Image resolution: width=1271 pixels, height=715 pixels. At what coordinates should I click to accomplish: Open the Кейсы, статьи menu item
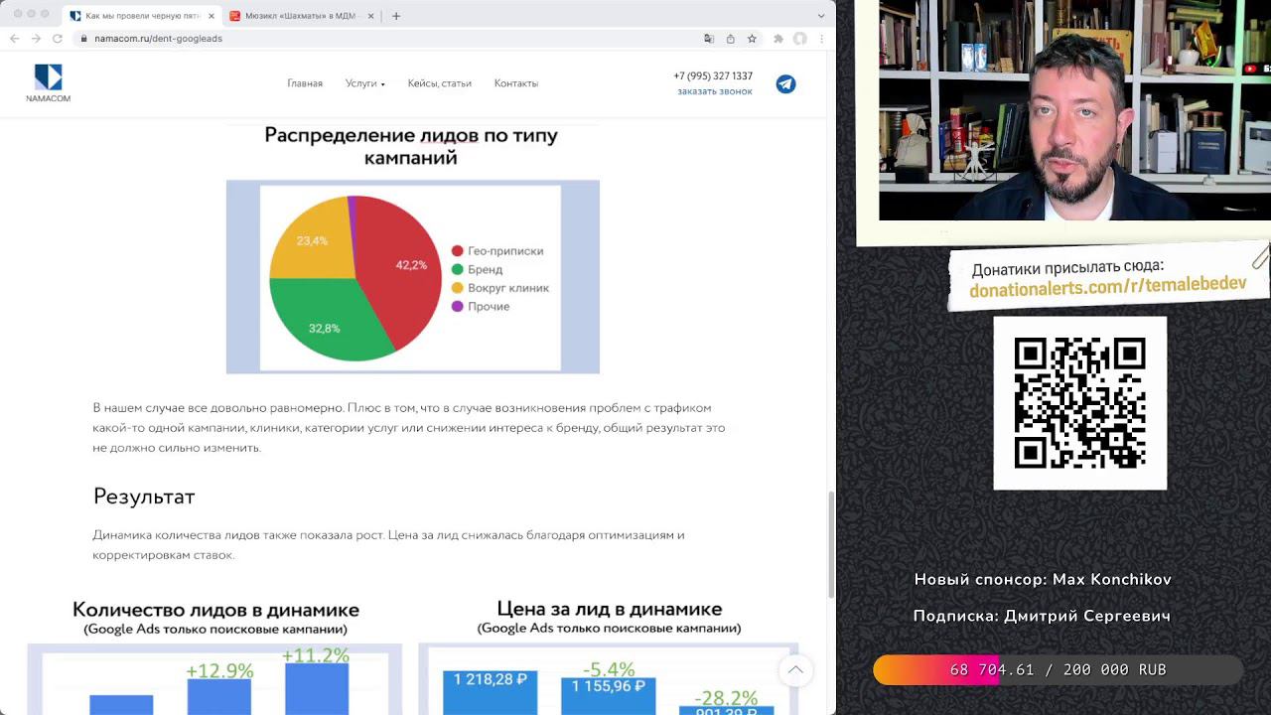click(x=439, y=83)
